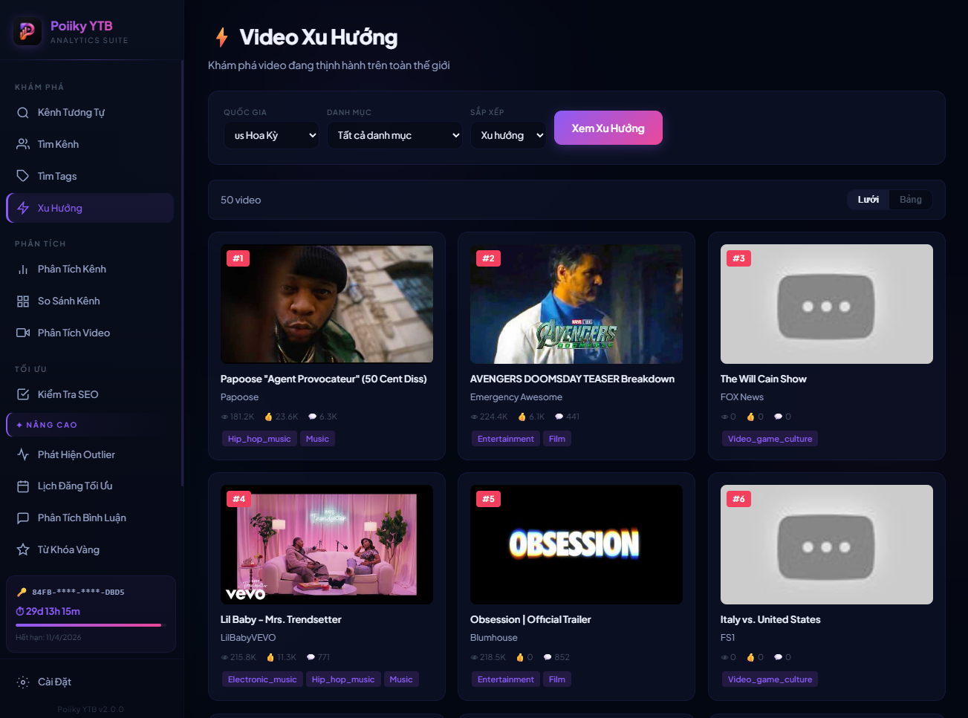
Task: Click the Kênh Tương Tự search icon
Action: (x=23, y=113)
